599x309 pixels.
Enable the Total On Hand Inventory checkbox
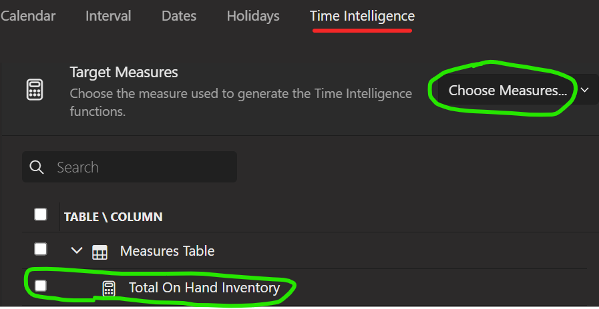click(41, 286)
